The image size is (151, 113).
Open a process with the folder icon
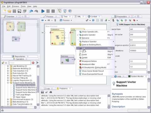[9, 11]
